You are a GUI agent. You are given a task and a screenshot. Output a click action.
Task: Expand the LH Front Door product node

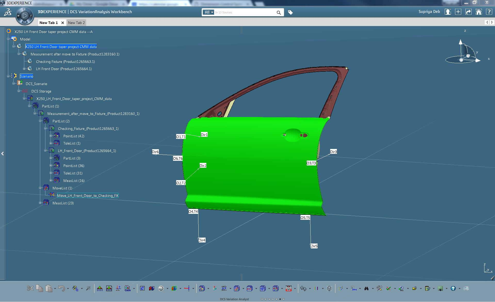[x=24, y=69]
